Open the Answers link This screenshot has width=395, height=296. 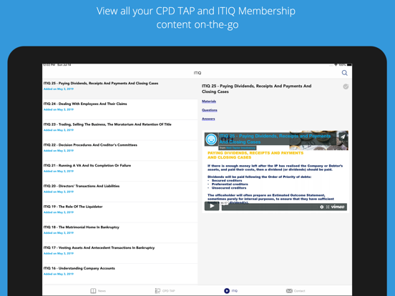tap(208, 119)
